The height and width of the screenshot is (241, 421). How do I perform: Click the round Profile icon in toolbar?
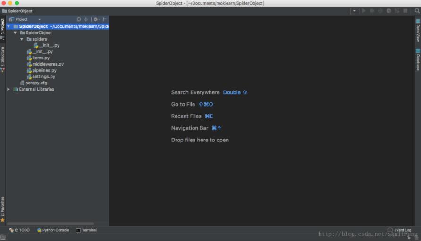click(x=388, y=11)
